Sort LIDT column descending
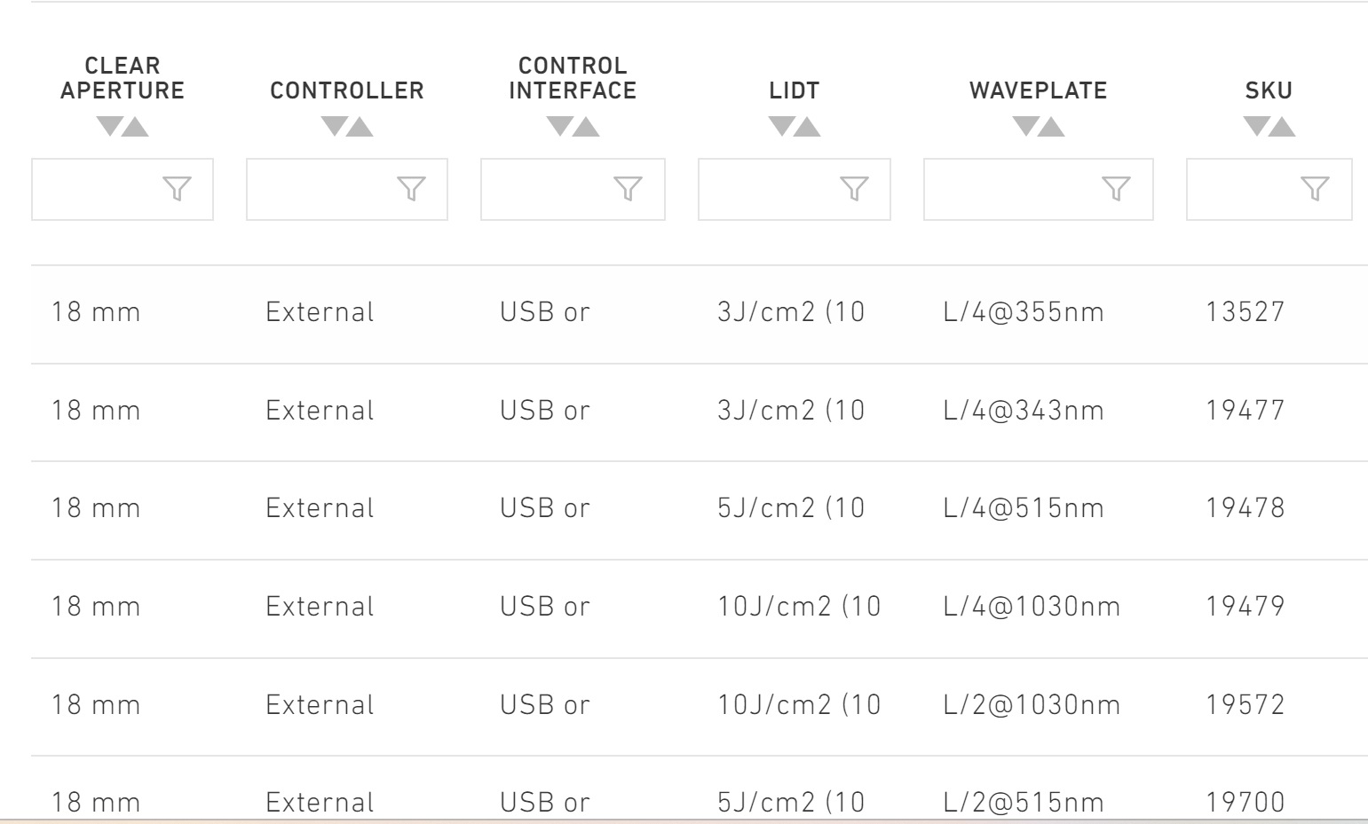This screenshot has width=1368, height=824. click(x=781, y=127)
